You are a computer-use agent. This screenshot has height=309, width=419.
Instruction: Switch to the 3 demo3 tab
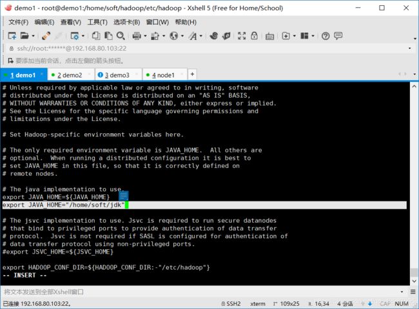pos(117,75)
